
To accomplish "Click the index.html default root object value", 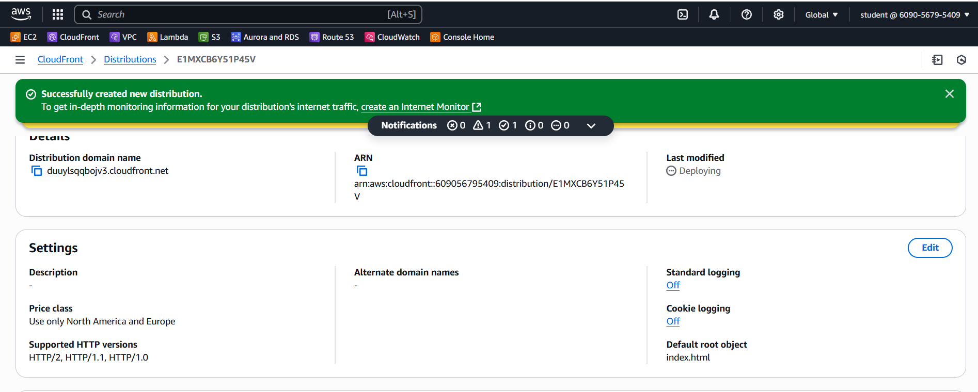I will coord(688,357).
